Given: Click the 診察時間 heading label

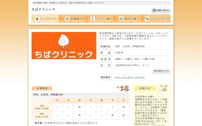Looking at the screenshot, I should pyautogui.click(x=42, y=88).
